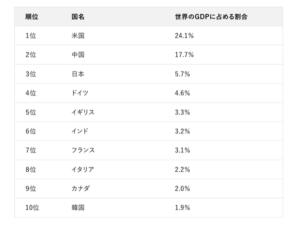297x229 pixels.
Task: Click the 国名 column header
Action: (78, 17)
